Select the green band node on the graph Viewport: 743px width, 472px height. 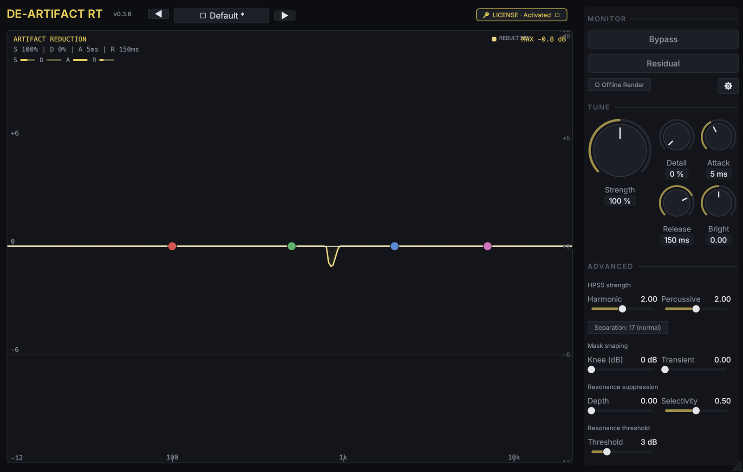click(x=292, y=246)
